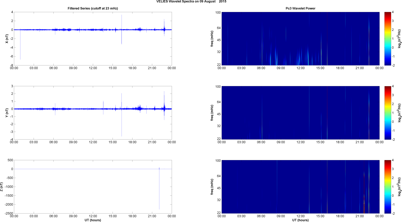Click the '-2' label on the bottom colorbar

(394, 213)
